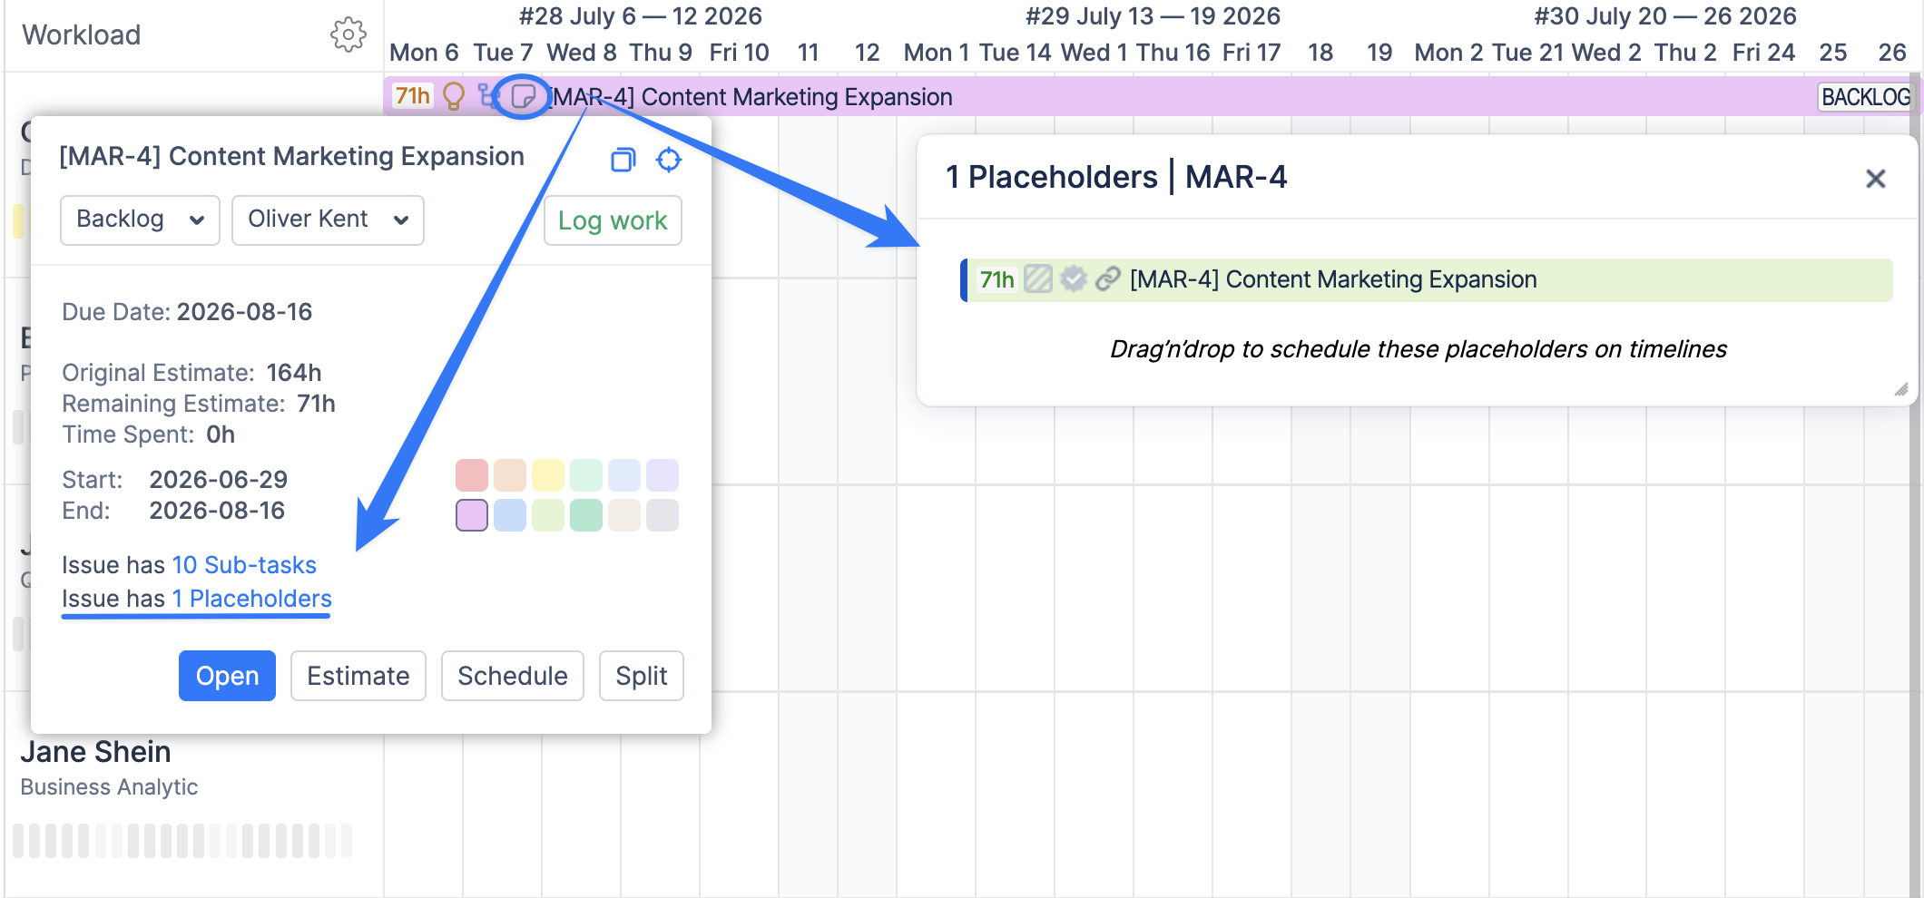The height and width of the screenshot is (898, 1924).
Task: Click the BACKLOG badge on the timeline bar
Action: click(x=1866, y=97)
